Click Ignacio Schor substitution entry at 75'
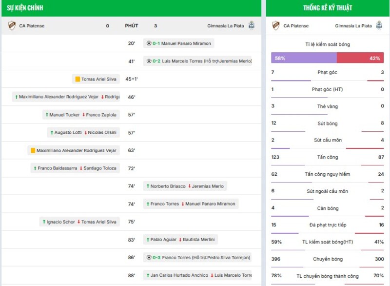390x286 pixels. coord(79,222)
